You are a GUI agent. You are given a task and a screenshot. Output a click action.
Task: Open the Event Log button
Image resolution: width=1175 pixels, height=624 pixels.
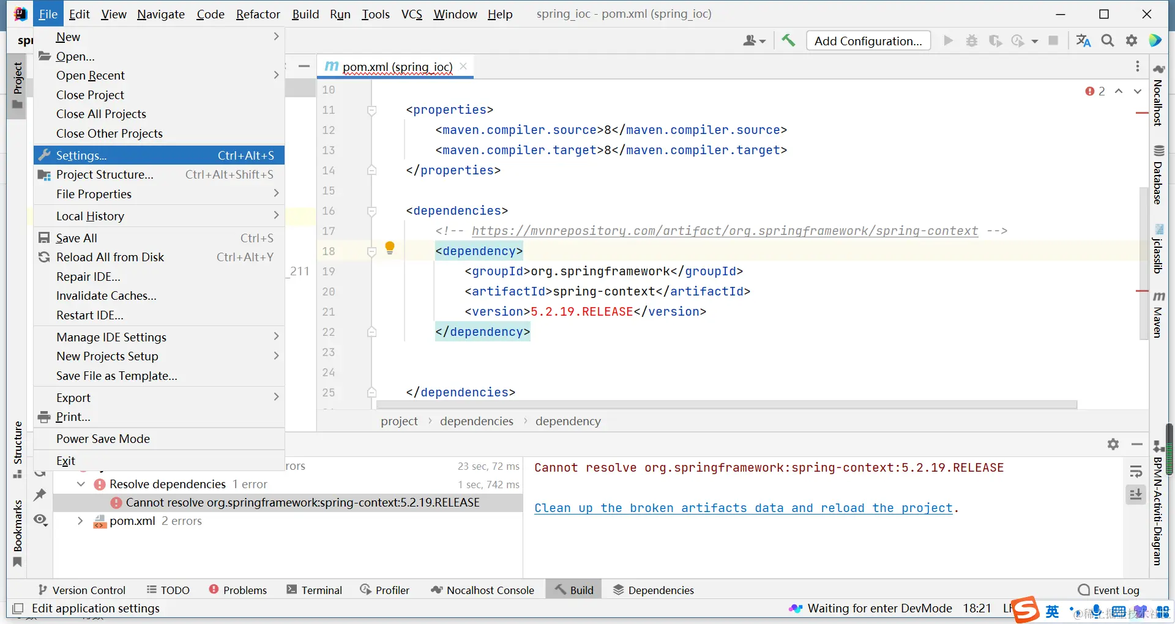click(1109, 590)
